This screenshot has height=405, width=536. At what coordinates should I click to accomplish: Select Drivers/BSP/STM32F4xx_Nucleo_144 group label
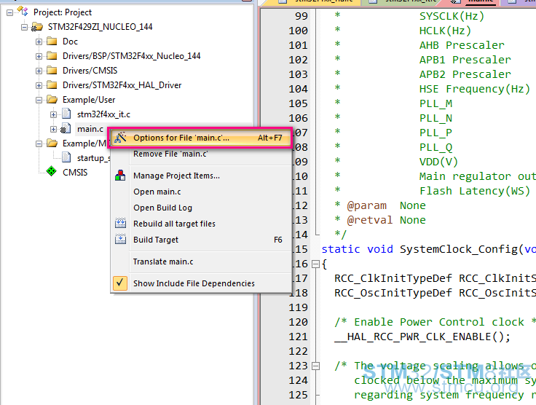click(131, 56)
